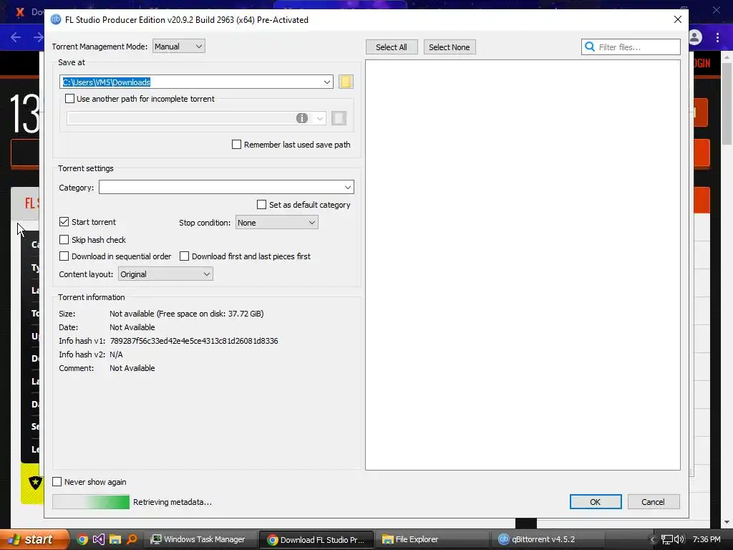Switch to Download FL Studio Chrome window in taskbar

pos(316,540)
